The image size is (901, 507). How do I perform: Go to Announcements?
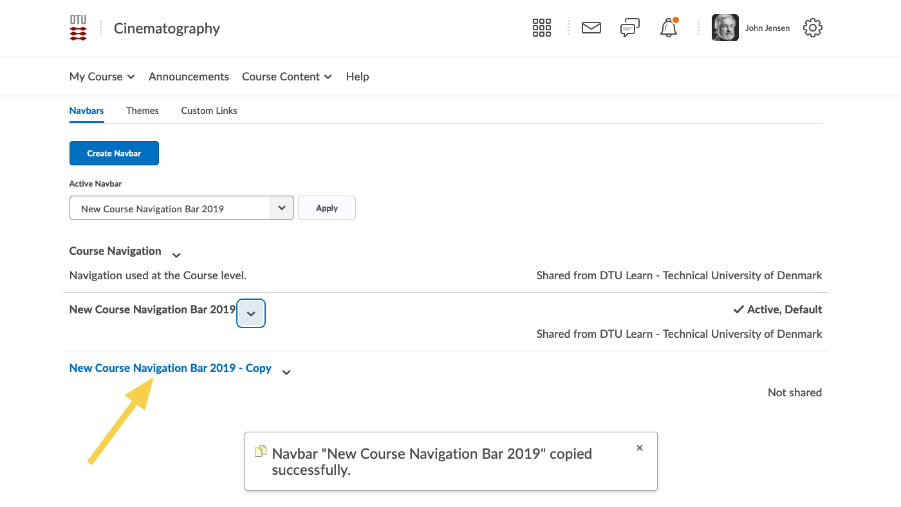189,77
